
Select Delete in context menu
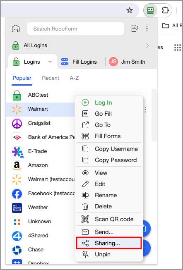point(109,206)
